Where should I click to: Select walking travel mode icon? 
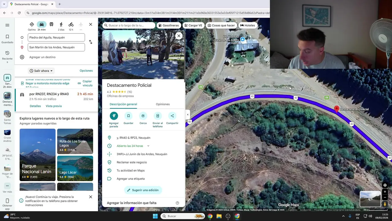coord(61,25)
